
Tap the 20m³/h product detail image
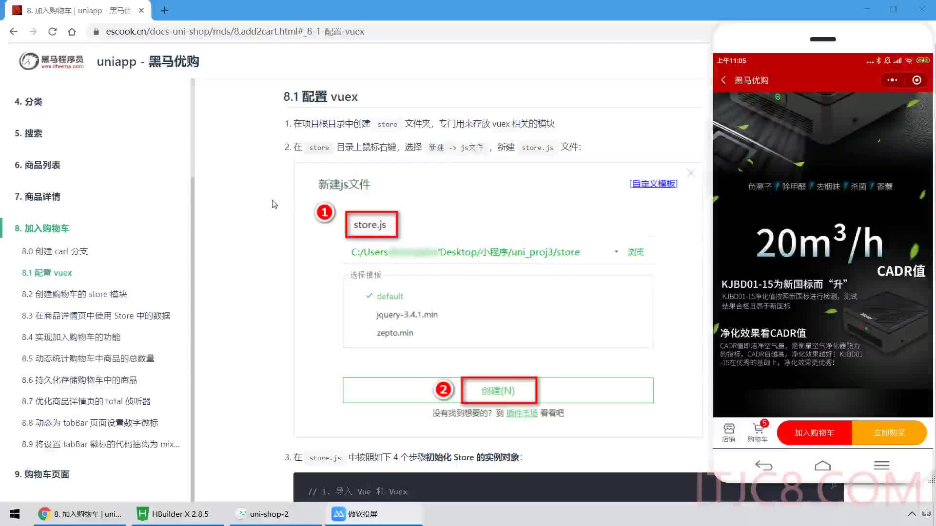(x=823, y=254)
